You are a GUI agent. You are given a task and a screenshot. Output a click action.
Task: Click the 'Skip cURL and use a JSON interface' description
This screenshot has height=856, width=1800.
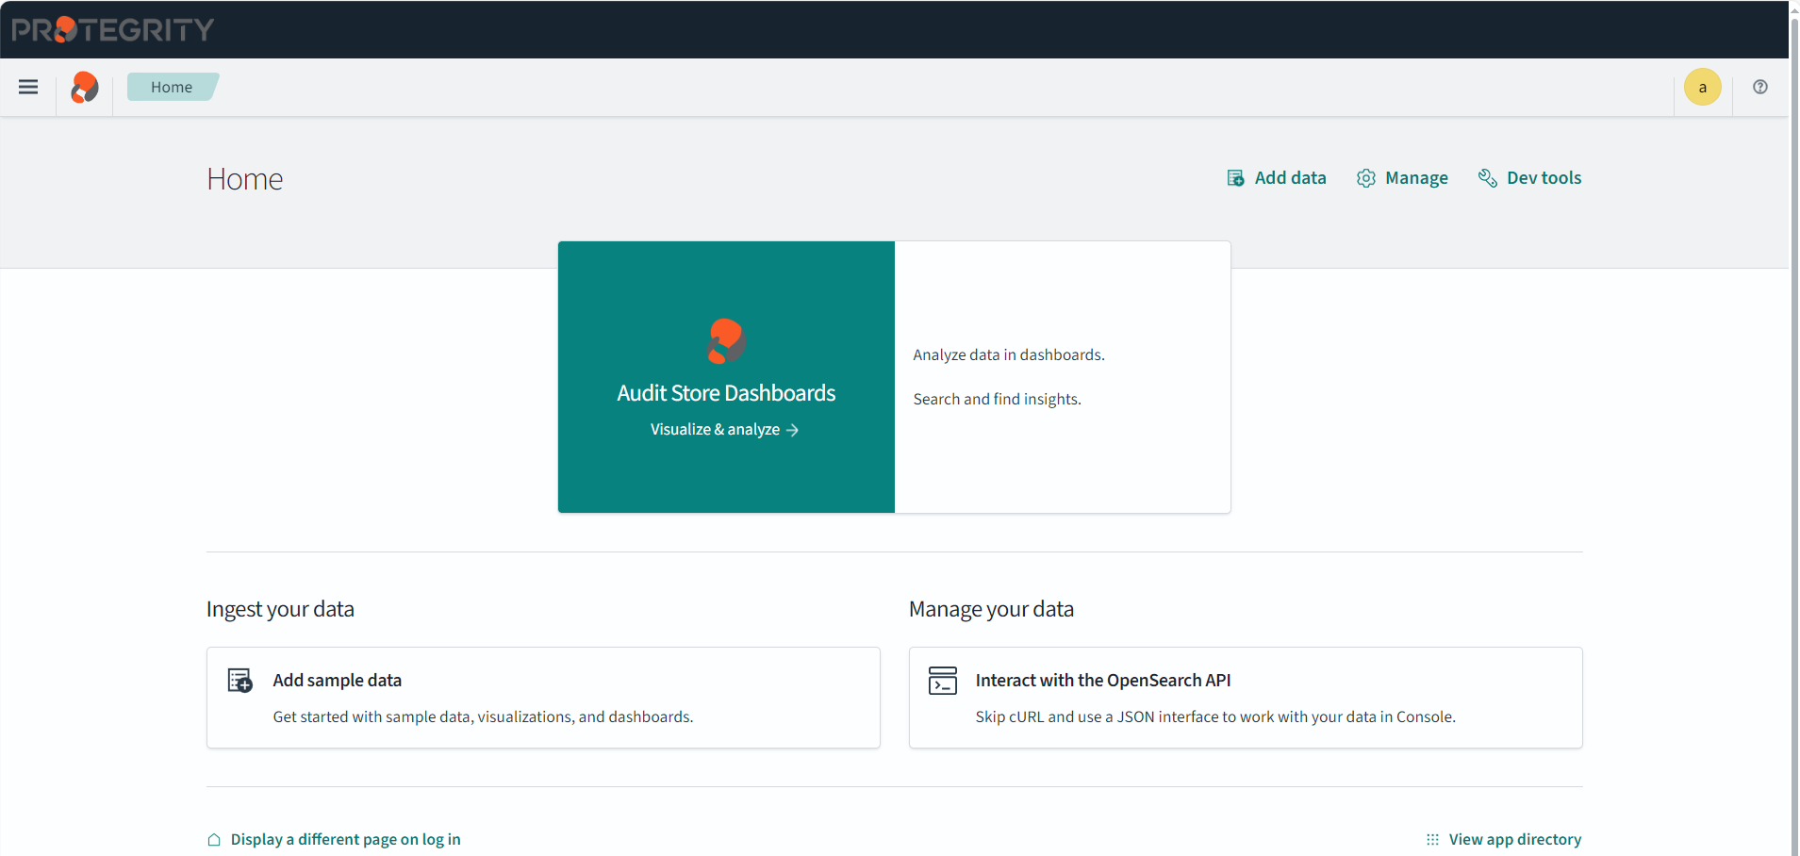pyautogui.click(x=1215, y=716)
